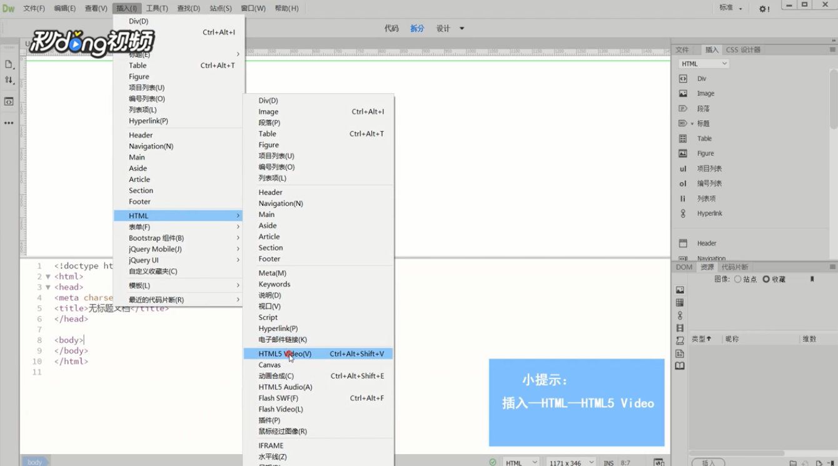Open library book icon in Assets panel
This screenshot has height=466, width=838.
pyautogui.click(x=680, y=366)
